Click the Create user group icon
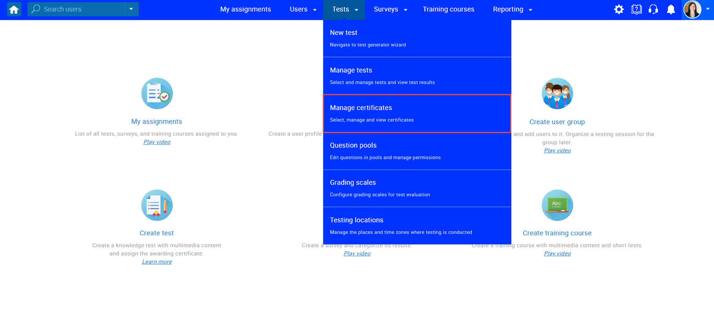714x332 pixels. pyautogui.click(x=557, y=94)
